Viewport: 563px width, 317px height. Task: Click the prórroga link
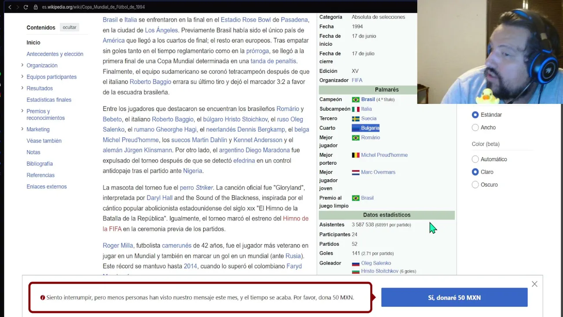click(258, 51)
